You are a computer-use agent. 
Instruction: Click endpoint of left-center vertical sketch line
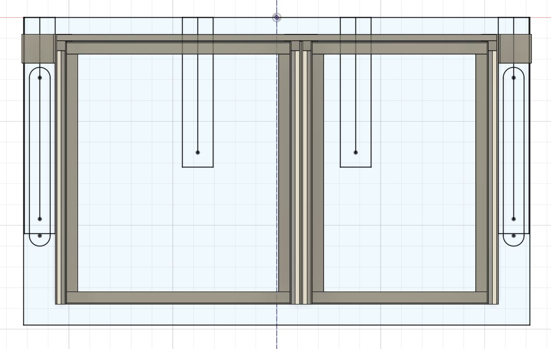pyautogui.click(x=198, y=152)
